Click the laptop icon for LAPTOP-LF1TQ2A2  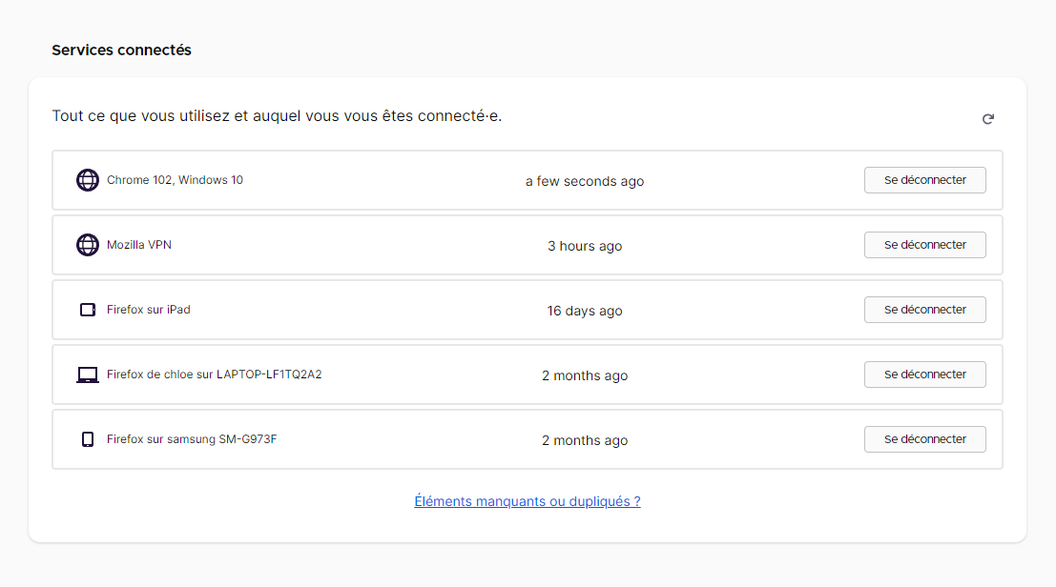click(x=88, y=374)
